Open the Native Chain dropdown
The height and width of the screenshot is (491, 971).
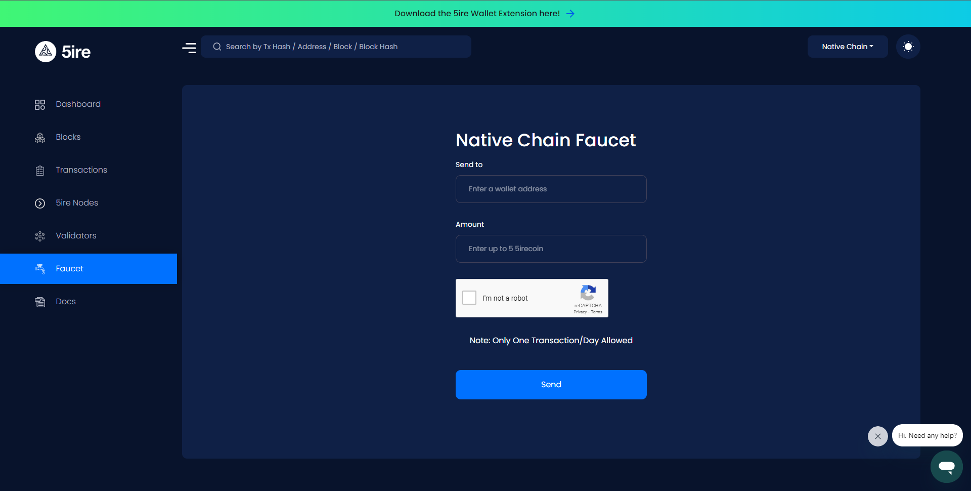coord(847,47)
